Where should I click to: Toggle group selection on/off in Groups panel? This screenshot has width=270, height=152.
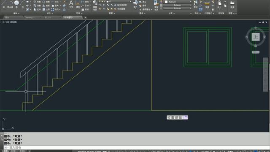point(201,9)
